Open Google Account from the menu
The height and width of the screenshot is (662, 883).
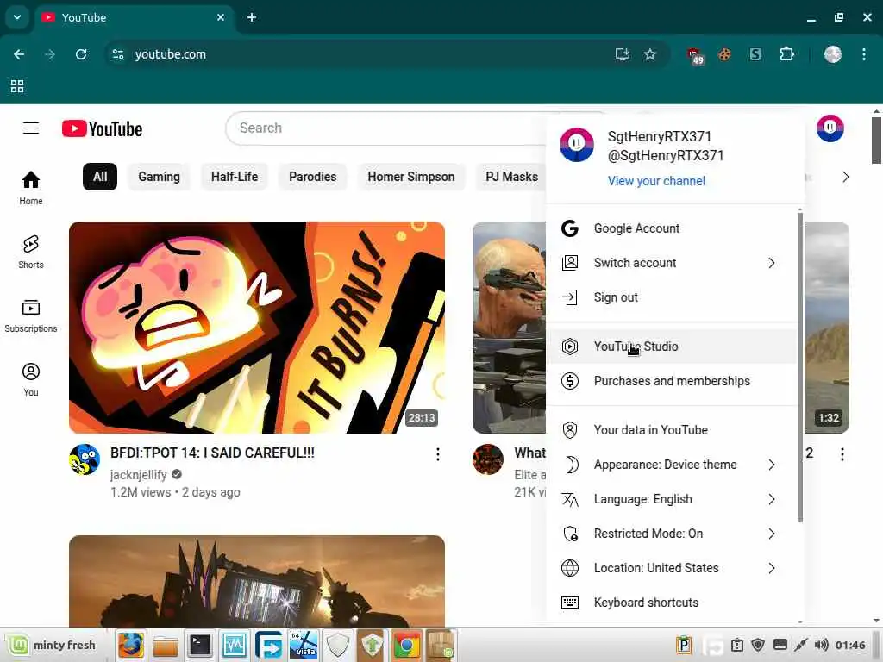[x=671, y=228]
